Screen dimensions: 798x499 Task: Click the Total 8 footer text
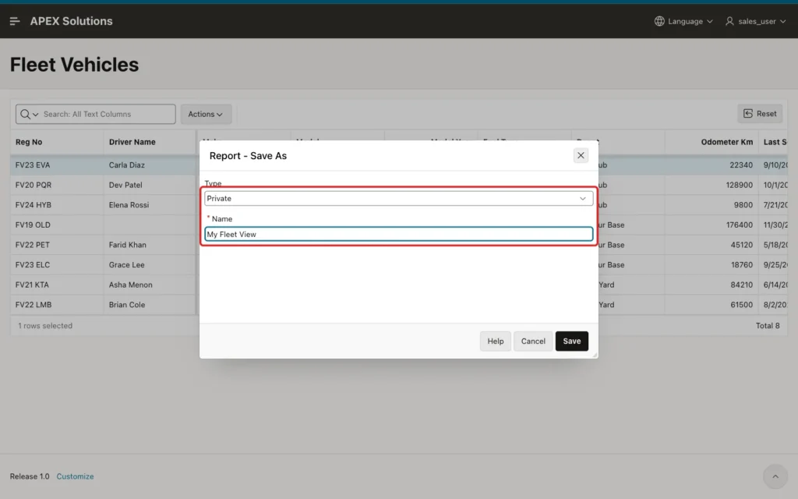point(768,325)
